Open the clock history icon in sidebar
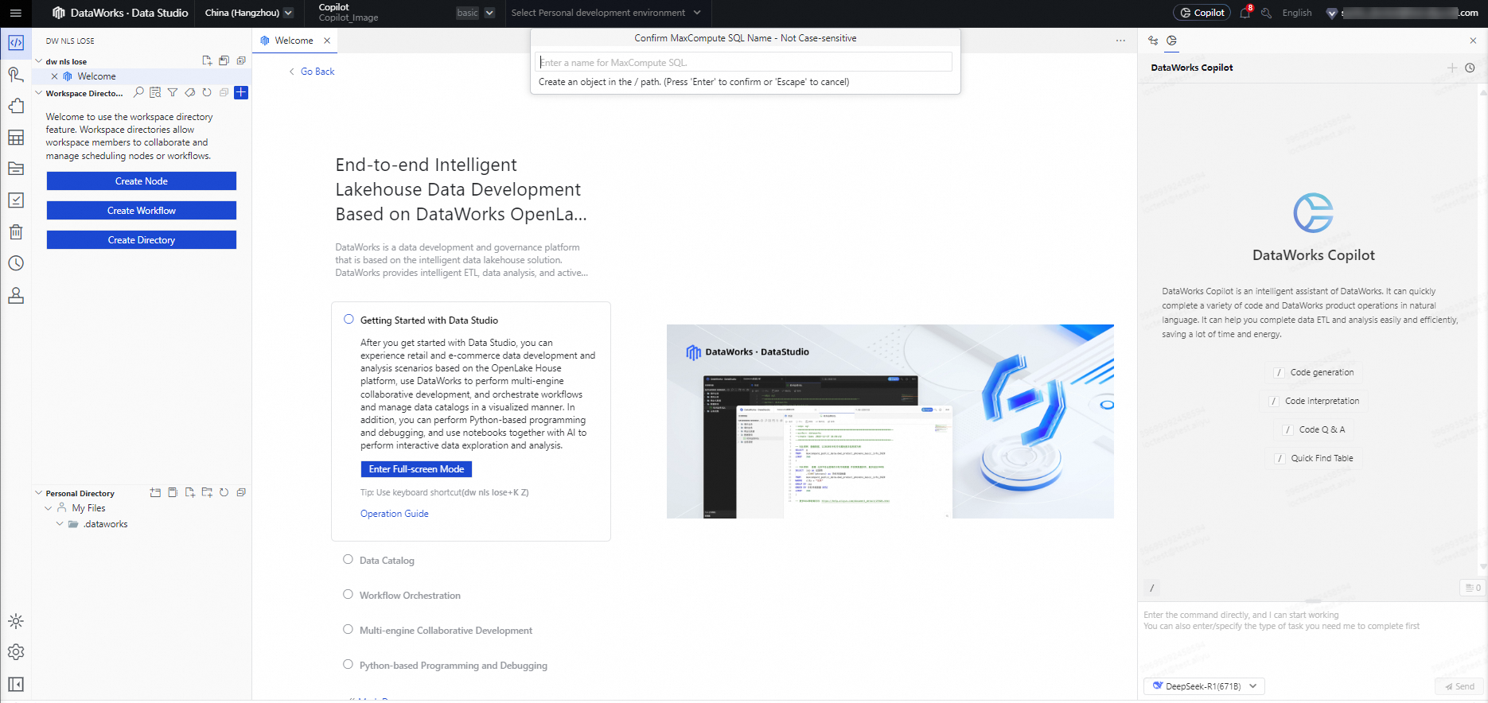Viewport: 1488px width, 703px height. click(16, 263)
